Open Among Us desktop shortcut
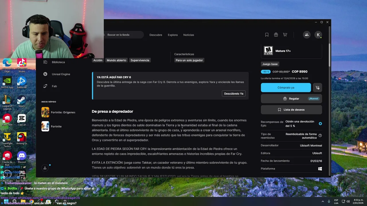 [x=22, y=138]
